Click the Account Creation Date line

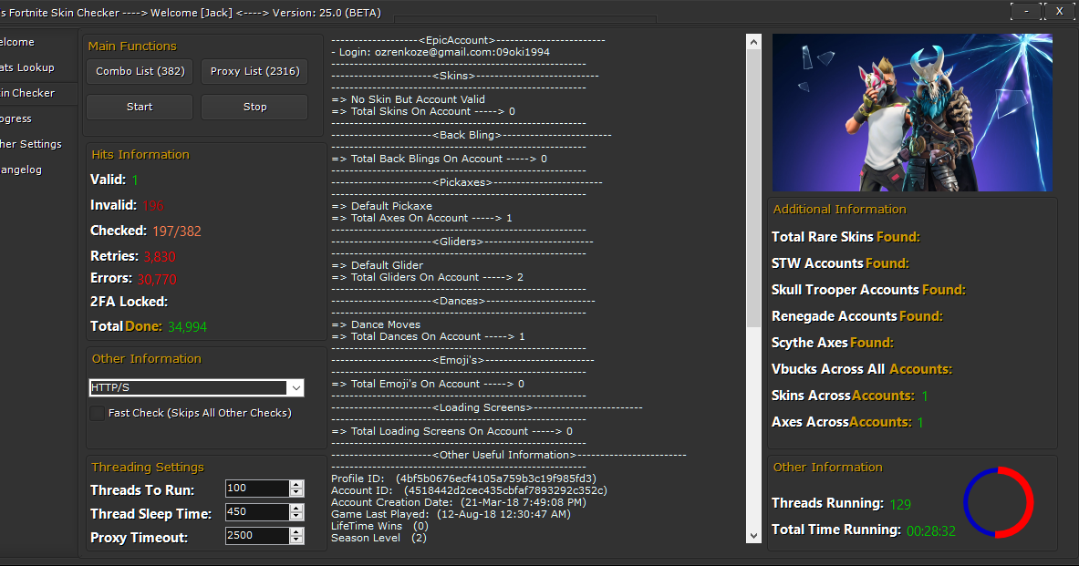(459, 503)
